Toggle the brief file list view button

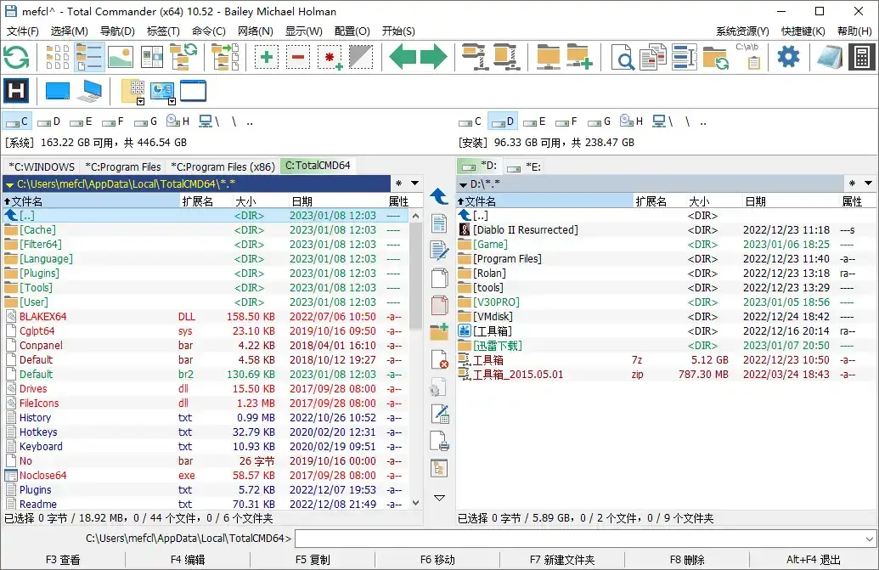pyautogui.click(x=58, y=57)
